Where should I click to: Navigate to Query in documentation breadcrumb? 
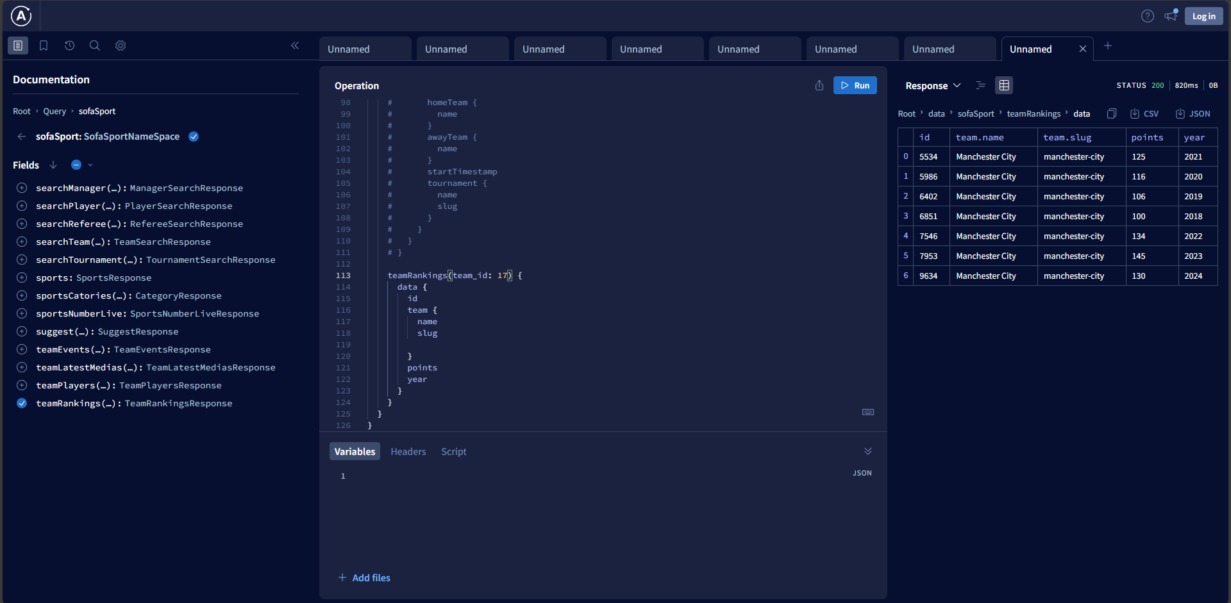[54, 111]
